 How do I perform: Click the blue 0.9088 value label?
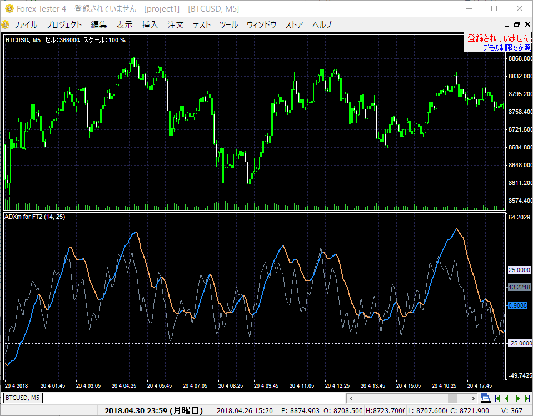[517, 306]
